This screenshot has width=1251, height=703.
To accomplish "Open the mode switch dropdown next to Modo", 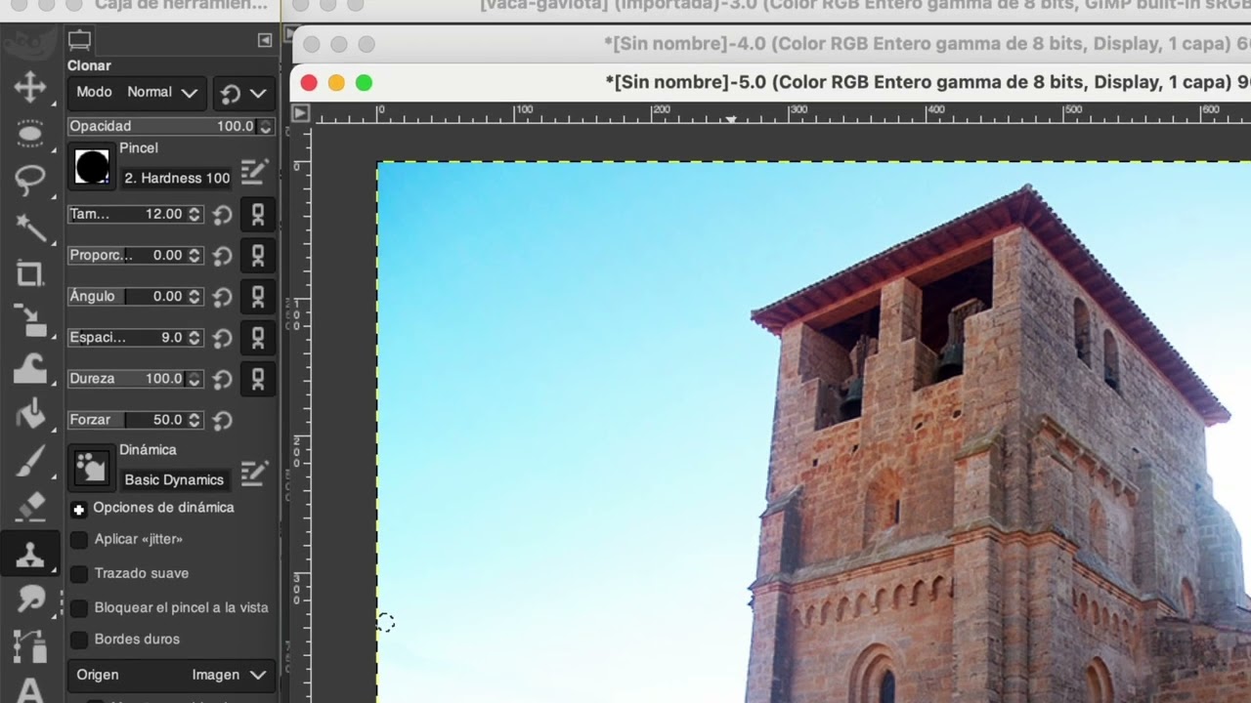I will point(244,94).
